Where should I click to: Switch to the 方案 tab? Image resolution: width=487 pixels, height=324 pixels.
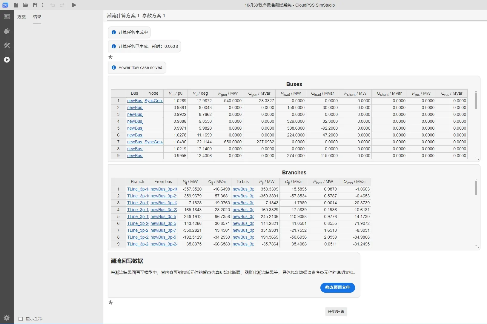[x=21, y=17]
